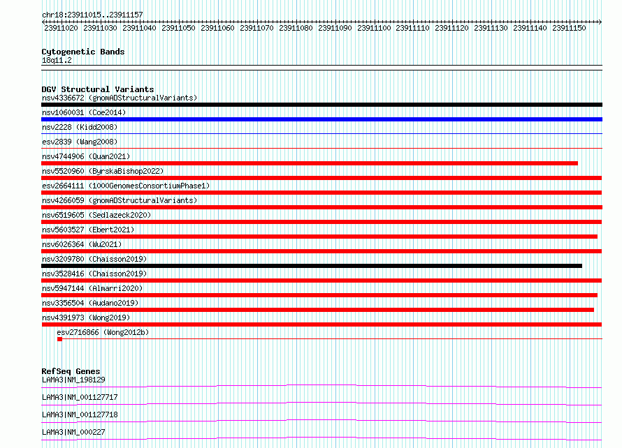Open the nsv1060031 (Coe2014) variant label
The width and height of the screenshot is (622, 448).
(84, 112)
